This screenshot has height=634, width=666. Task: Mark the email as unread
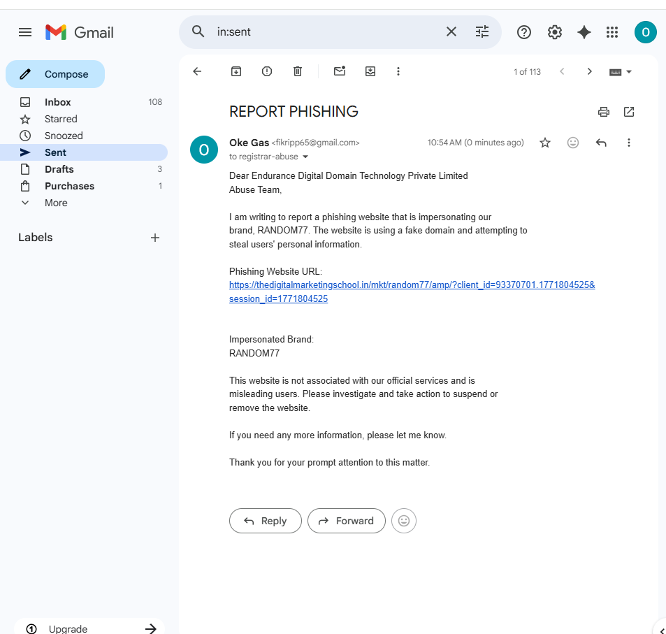(340, 71)
